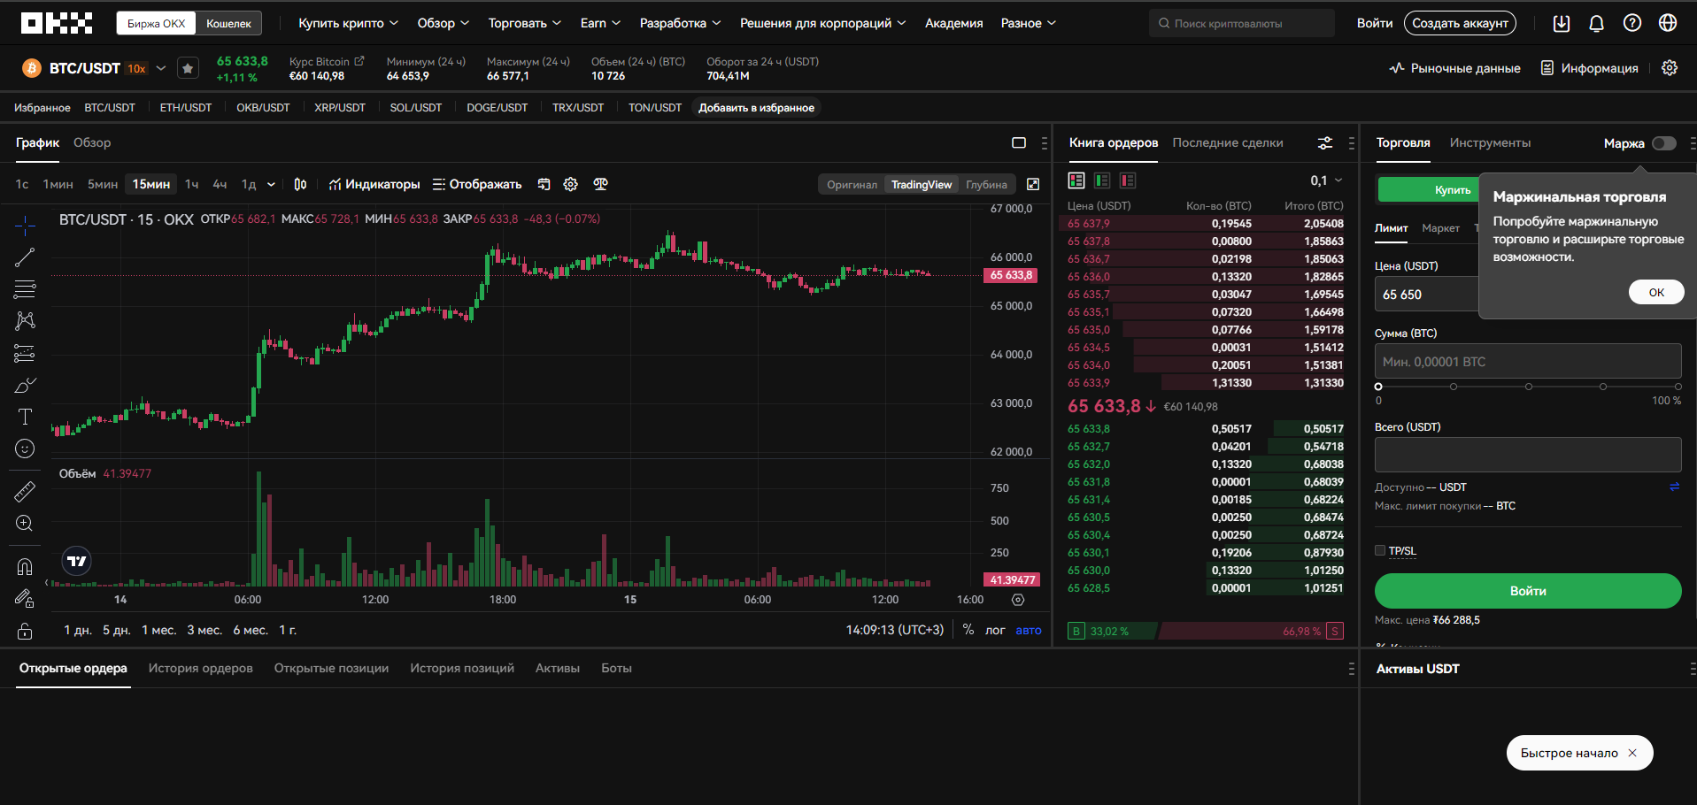This screenshot has width=1697, height=805.
Task: Open the 0,1 price grouping dropdown
Action: [x=1326, y=180]
